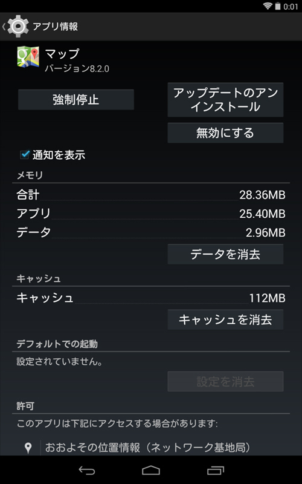
Task: Tap the settings gear icon in header
Action: click(18, 26)
